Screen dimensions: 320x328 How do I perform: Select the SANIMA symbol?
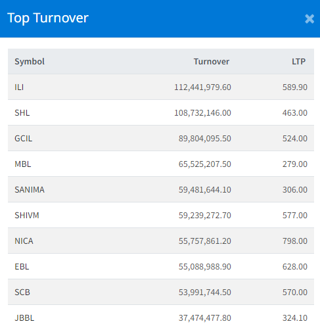(30, 190)
